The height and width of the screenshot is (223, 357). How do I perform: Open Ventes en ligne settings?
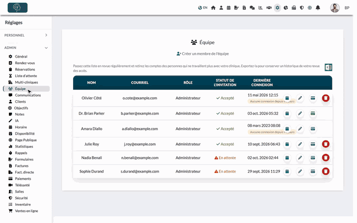(26, 211)
